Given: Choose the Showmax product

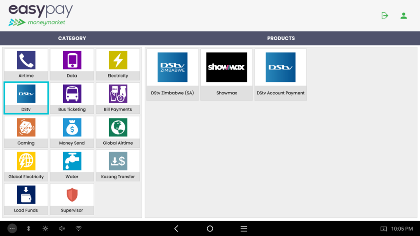Looking at the screenshot, I should click(226, 75).
